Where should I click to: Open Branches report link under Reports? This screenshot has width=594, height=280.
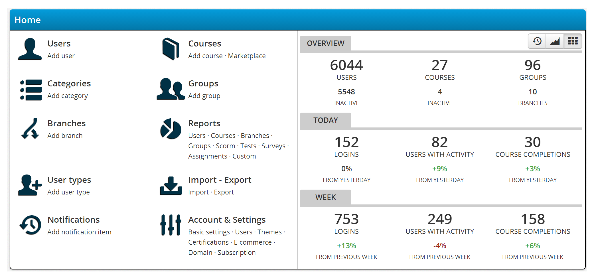(255, 136)
